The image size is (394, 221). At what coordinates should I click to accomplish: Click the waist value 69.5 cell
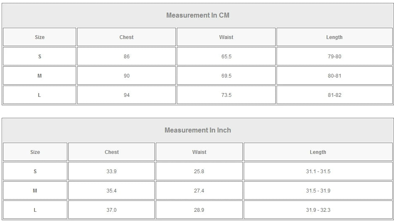pyautogui.click(x=226, y=76)
